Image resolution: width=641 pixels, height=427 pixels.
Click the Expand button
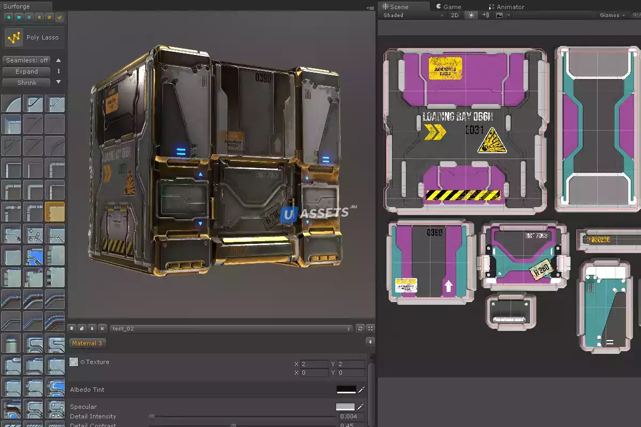27,72
